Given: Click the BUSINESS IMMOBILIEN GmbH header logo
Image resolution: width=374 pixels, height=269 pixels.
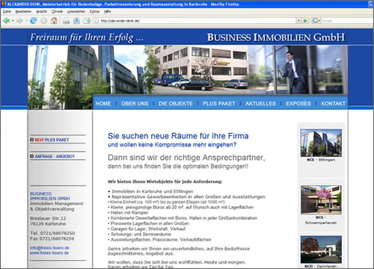Looking at the screenshot, I should click(x=276, y=37).
